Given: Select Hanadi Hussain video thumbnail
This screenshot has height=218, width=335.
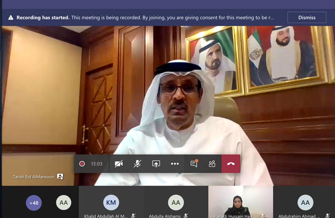Looking at the screenshot, I should click(240, 204).
